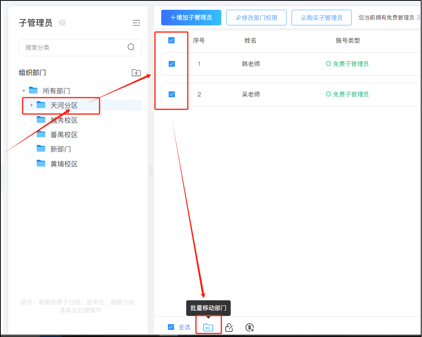This screenshot has height=337, width=422.
Task: Select the 黄埔校区 department
Action: coord(64,164)
